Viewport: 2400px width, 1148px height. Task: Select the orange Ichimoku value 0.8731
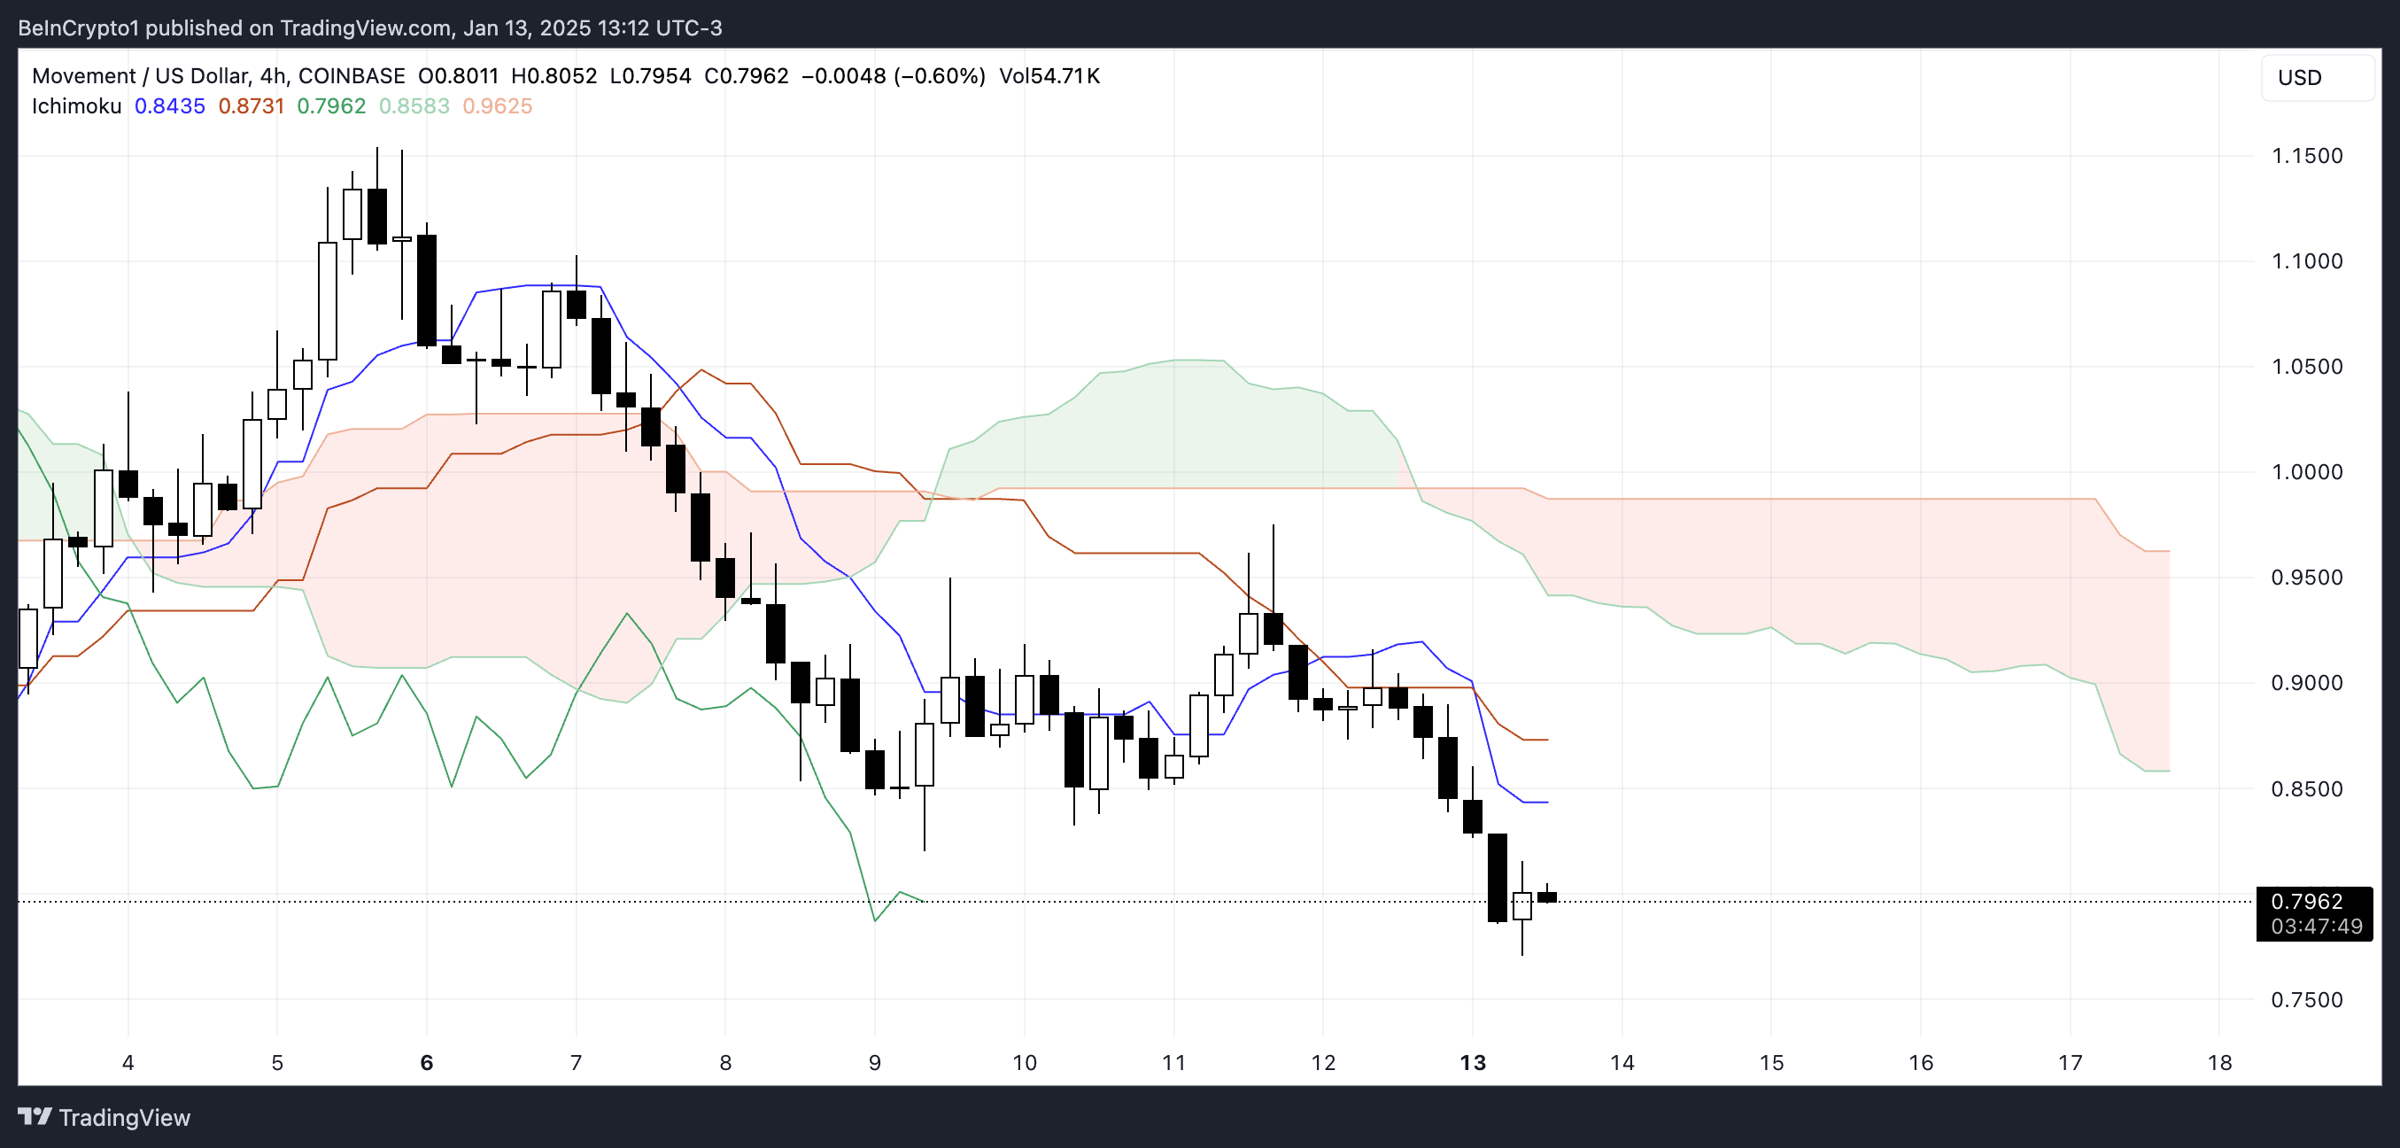point(252,106)
